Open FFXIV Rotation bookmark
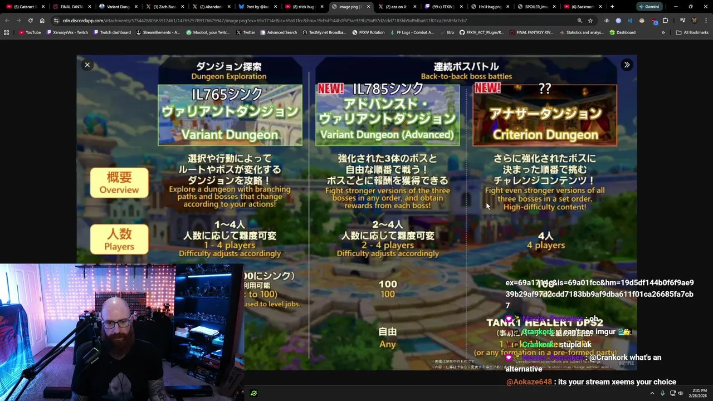 [368, 32]
